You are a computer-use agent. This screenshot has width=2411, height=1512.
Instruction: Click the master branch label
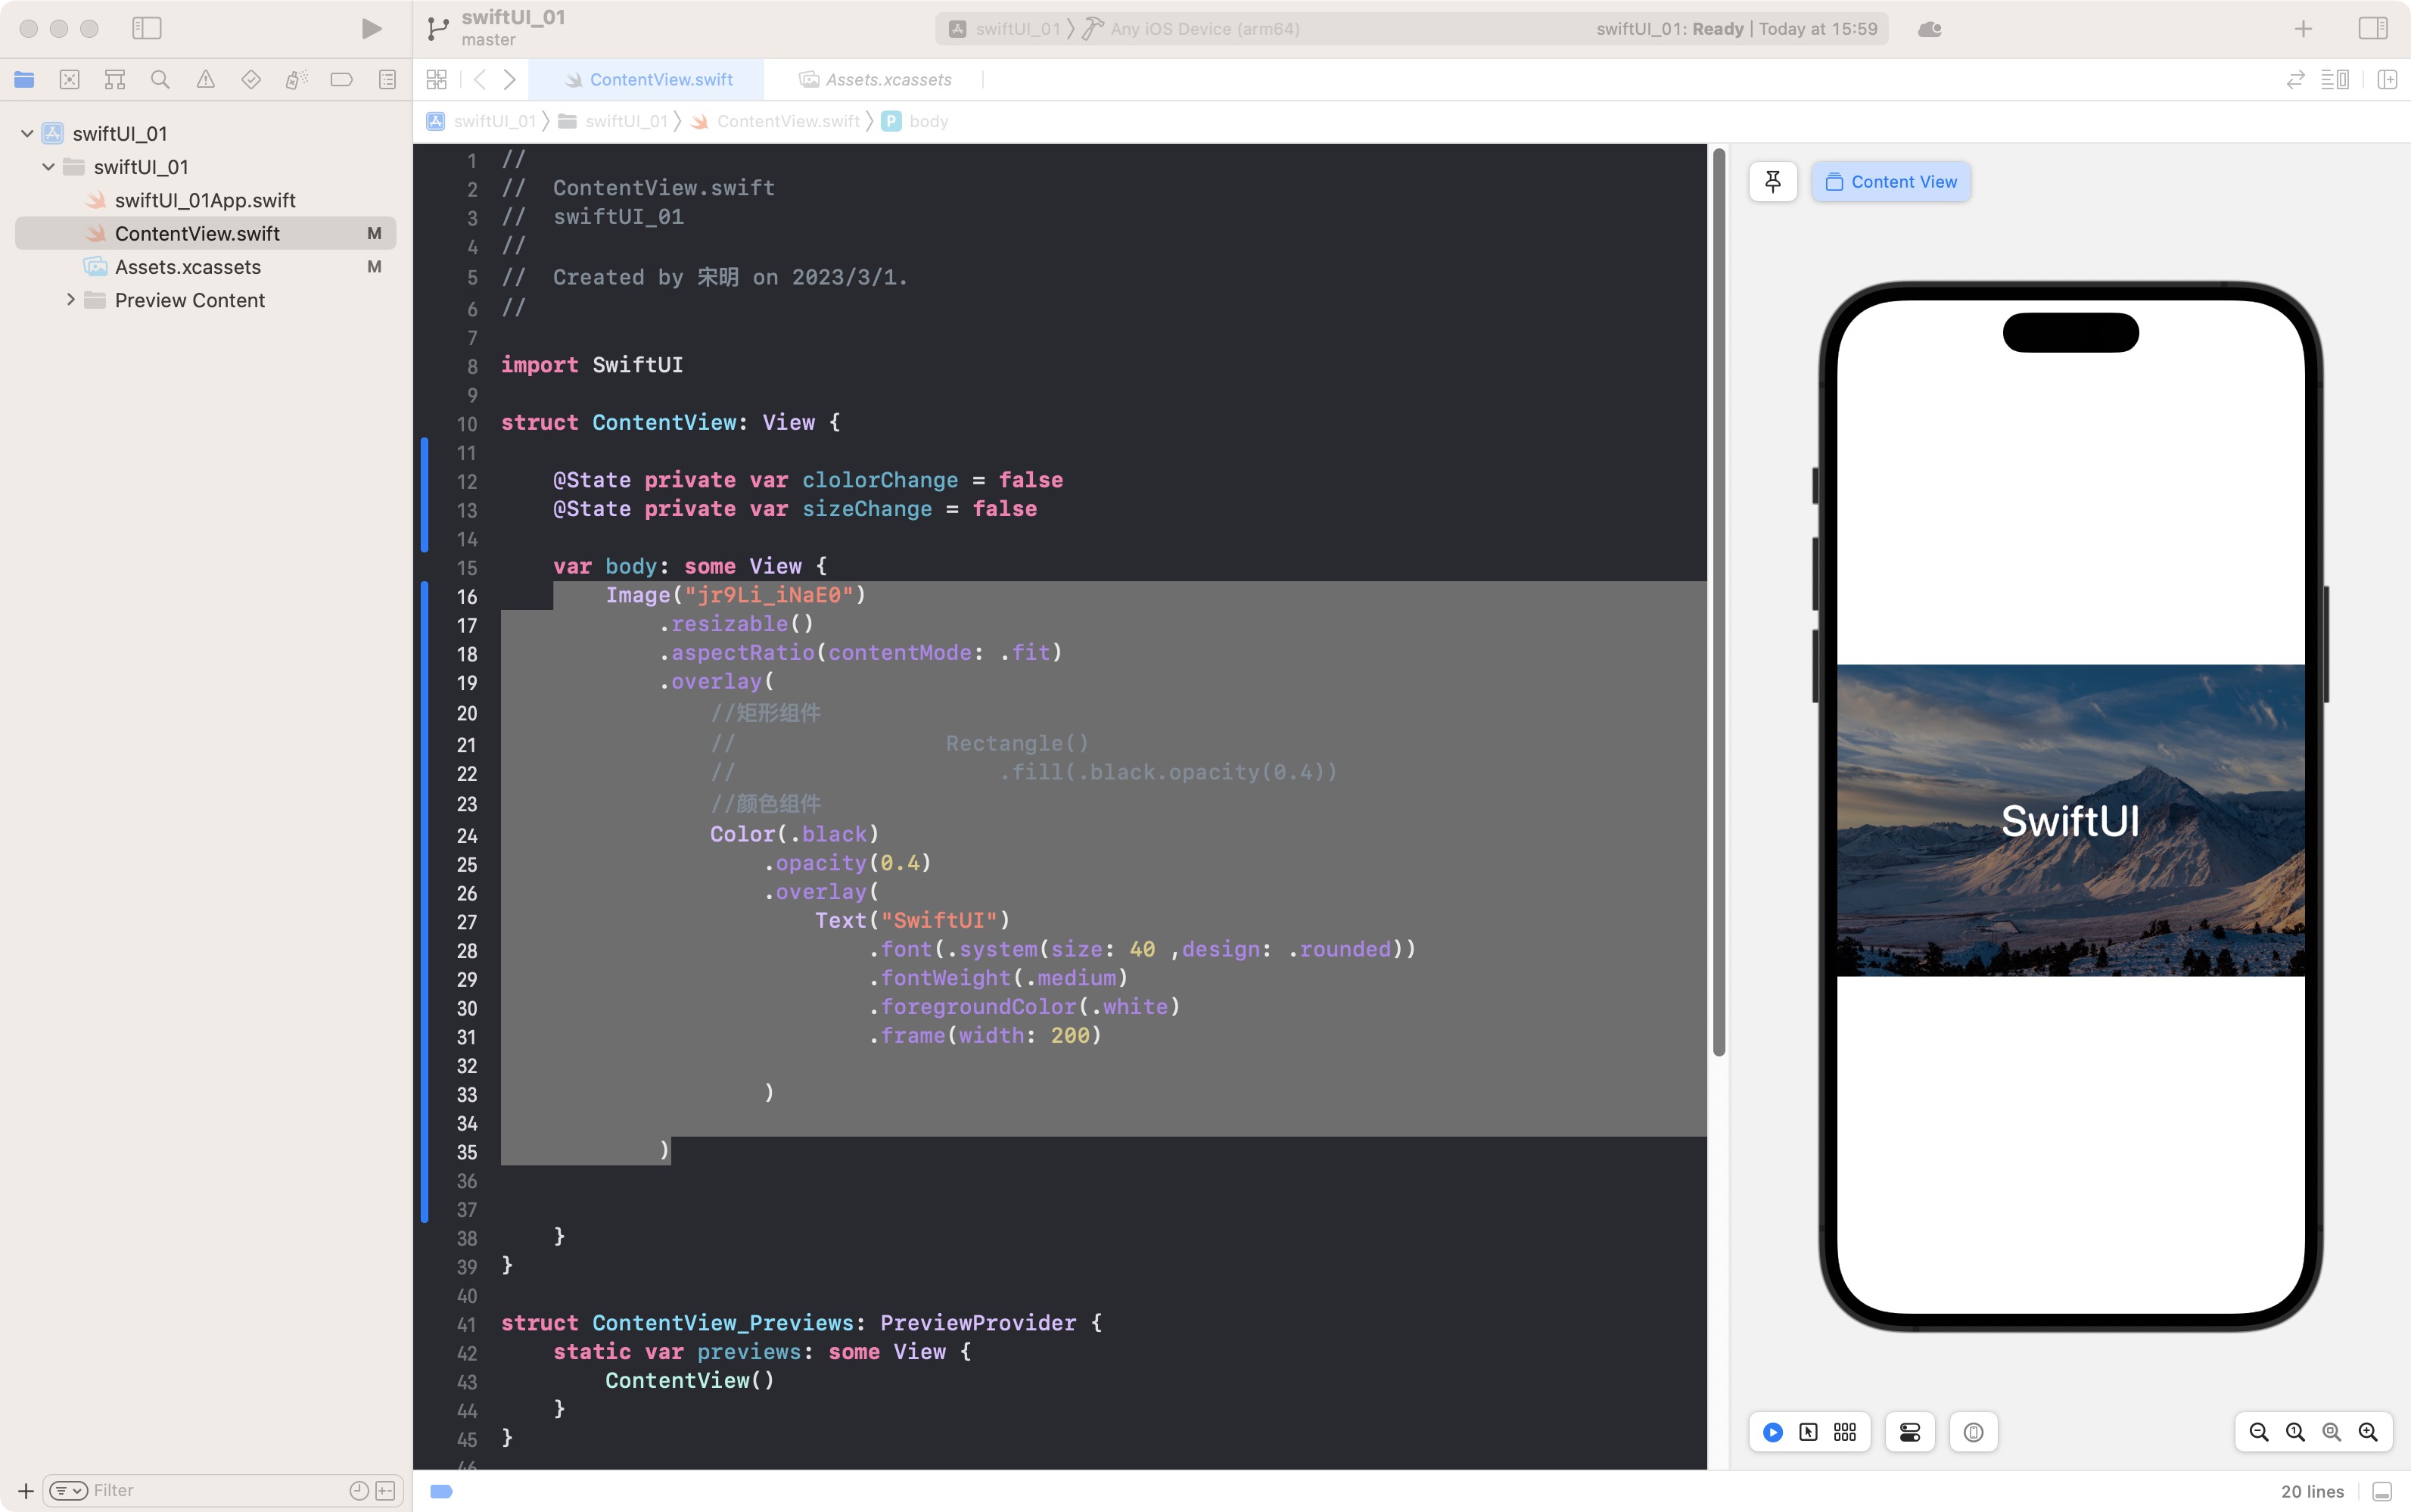(x=488, y=40)
